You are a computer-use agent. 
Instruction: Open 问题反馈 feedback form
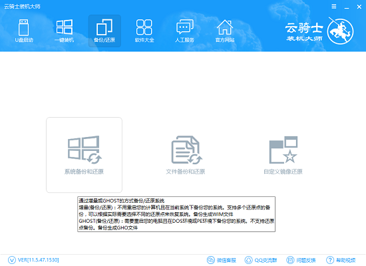(x=301, y=260)
